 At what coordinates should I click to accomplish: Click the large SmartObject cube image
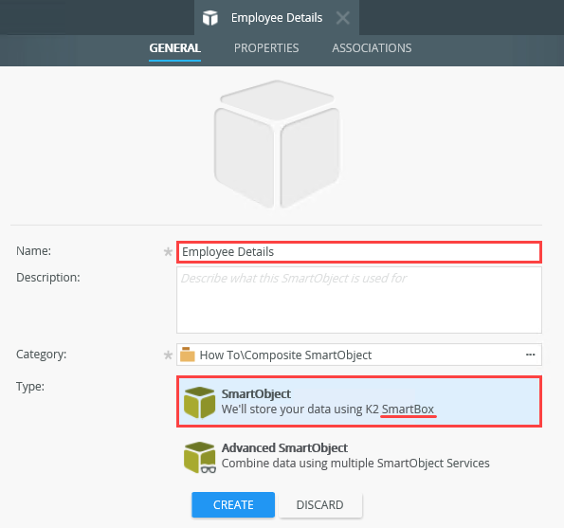(x=277, y=144)
